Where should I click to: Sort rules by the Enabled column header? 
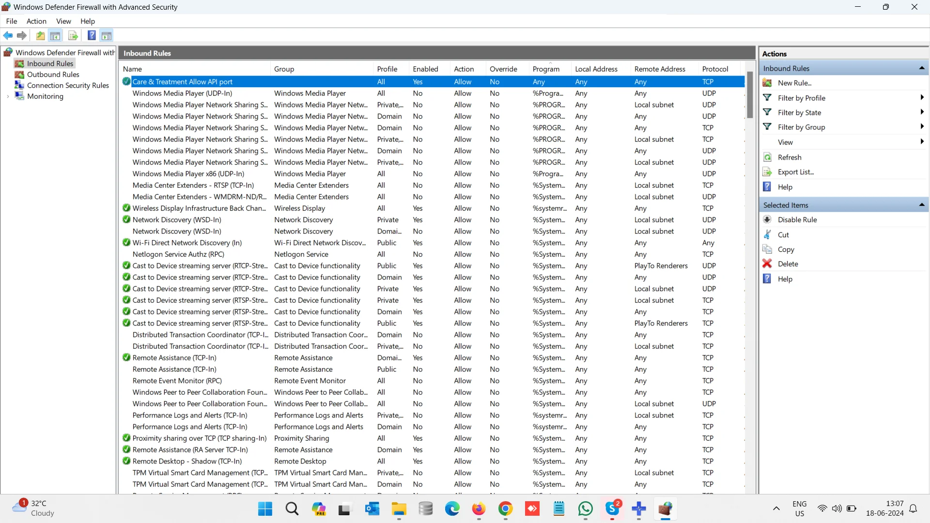429,69
